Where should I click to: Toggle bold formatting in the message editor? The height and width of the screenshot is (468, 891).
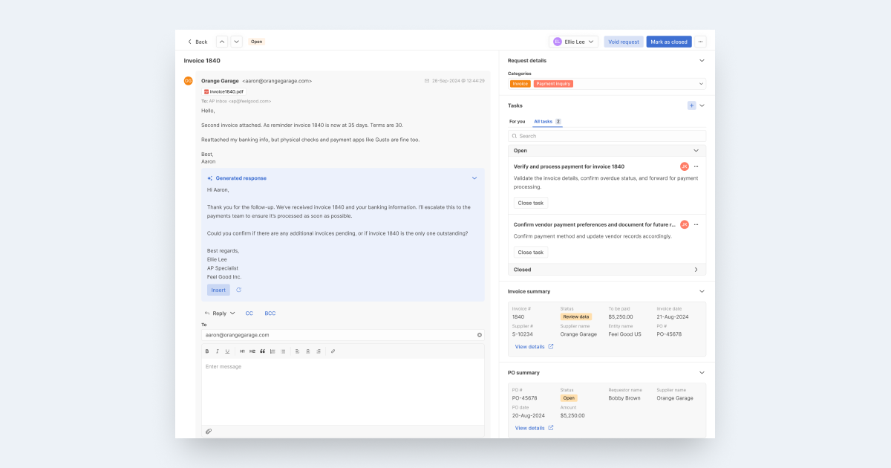(x=208, y=351)
